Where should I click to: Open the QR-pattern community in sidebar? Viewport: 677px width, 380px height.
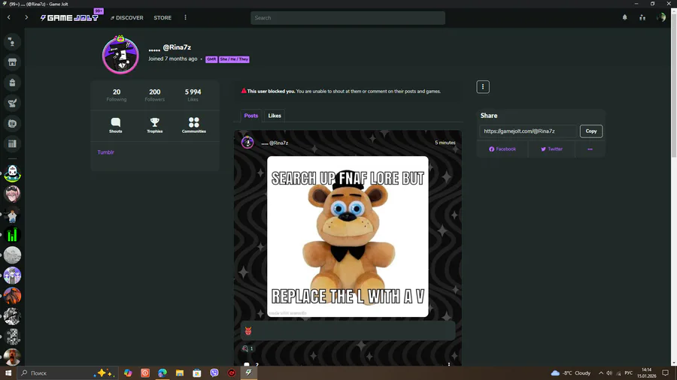click(x=12, y=336)
